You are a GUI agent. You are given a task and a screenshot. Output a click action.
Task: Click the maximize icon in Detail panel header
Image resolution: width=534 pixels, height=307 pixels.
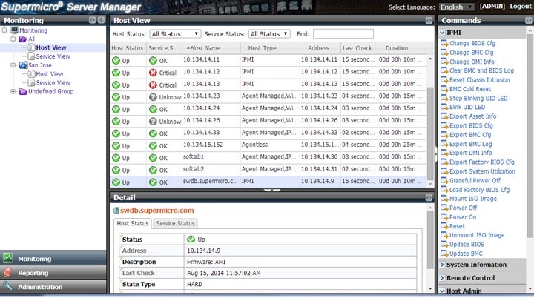pos(428,198)
